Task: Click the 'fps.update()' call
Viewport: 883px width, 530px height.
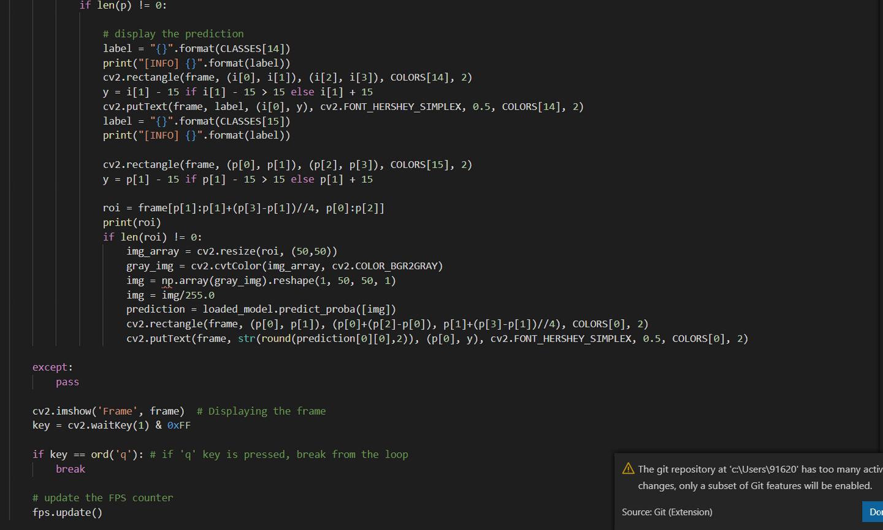Action: (x=67, y=513)
